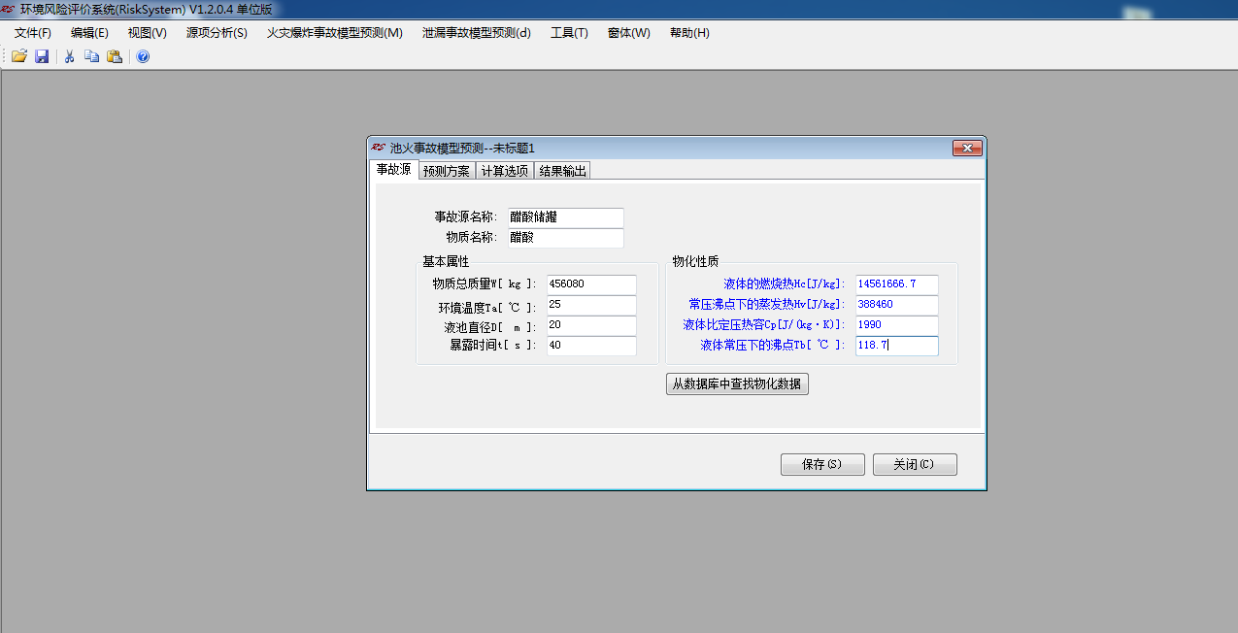Click the 物质名称 input field

[x=565, y=238]
